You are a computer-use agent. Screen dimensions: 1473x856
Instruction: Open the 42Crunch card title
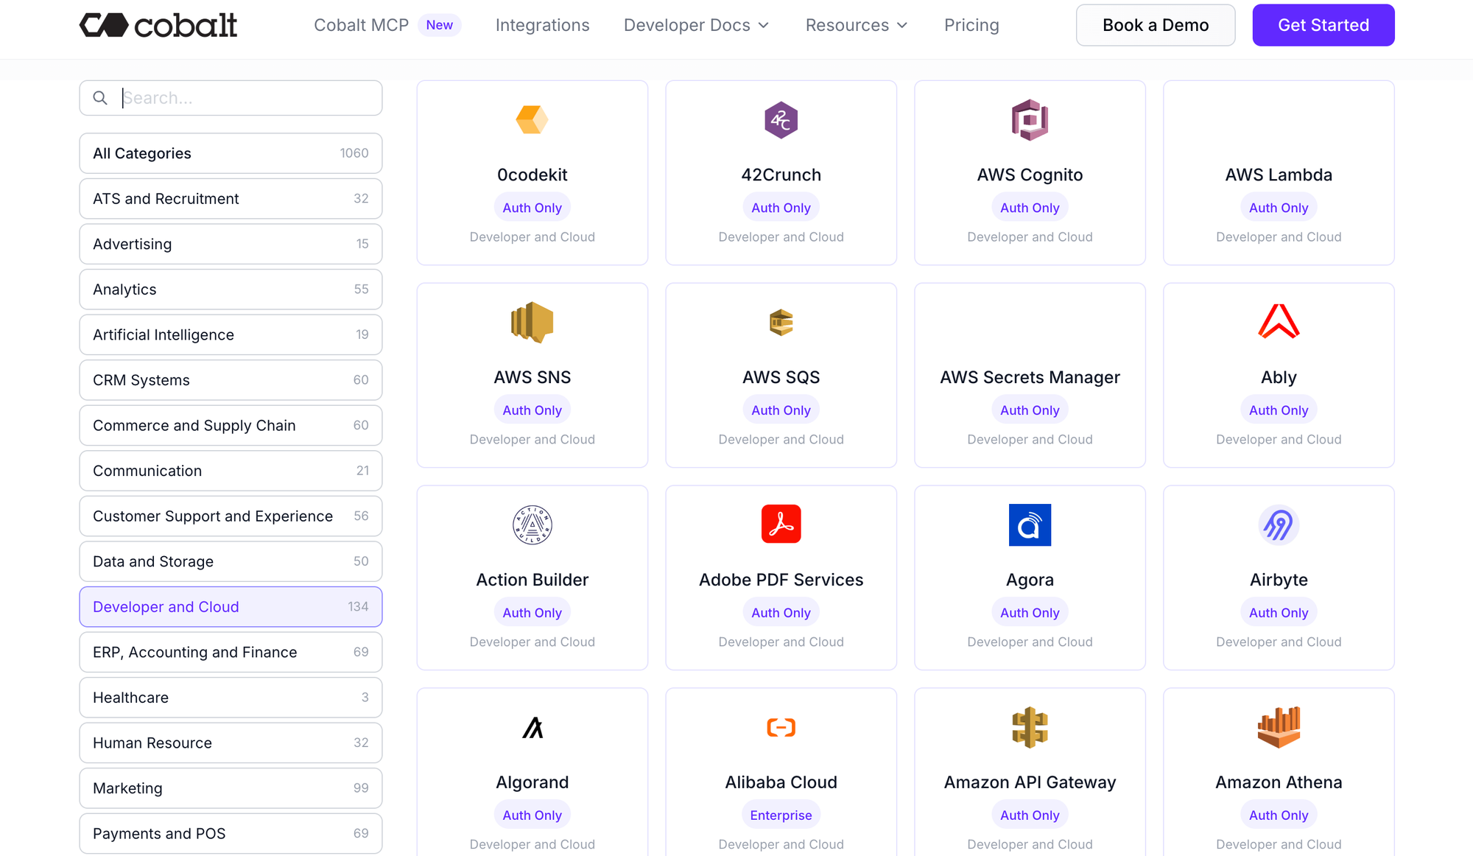(781, 175)
